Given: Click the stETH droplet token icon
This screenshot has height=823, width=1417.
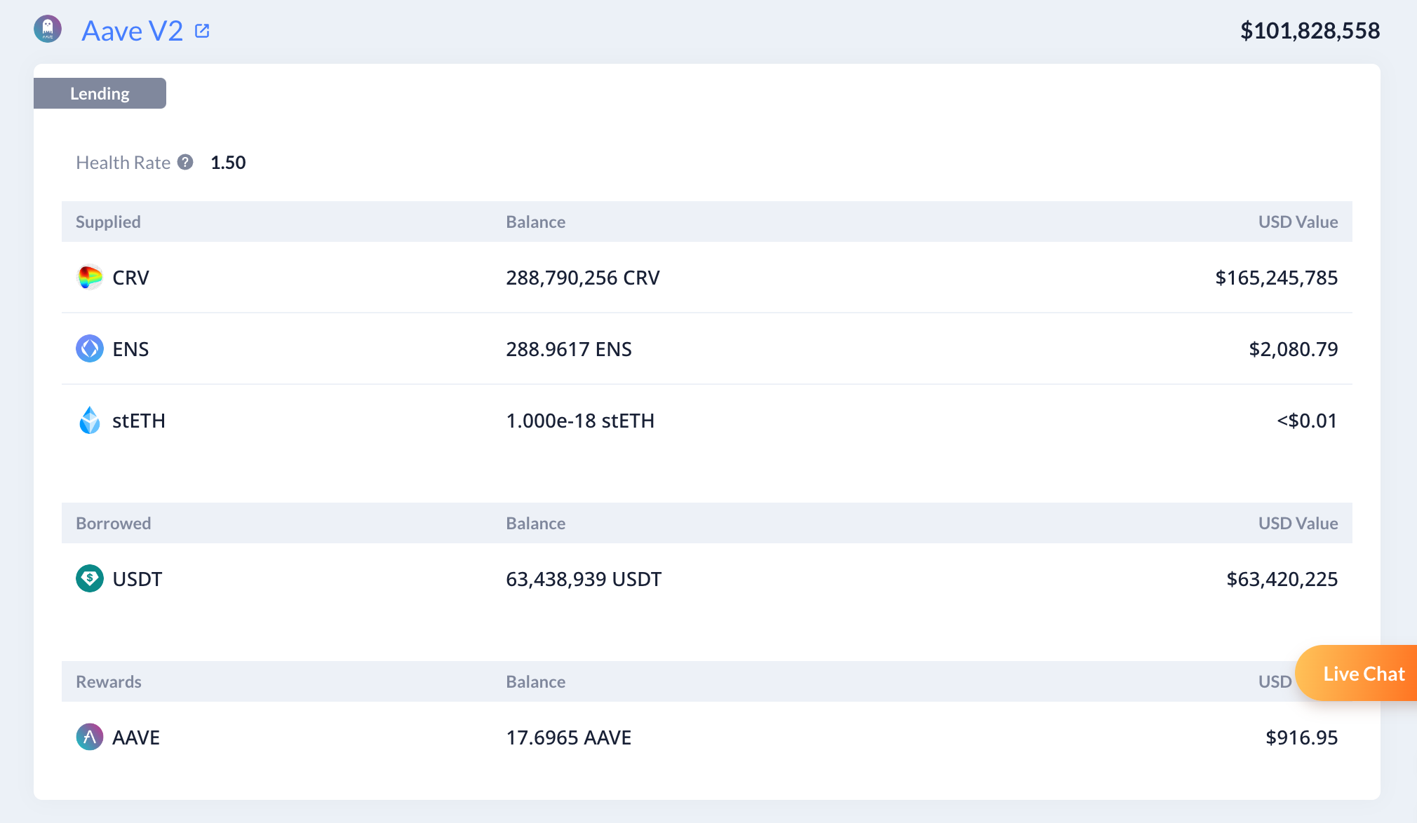Looking at the screenshot, I should coord(90,420).
